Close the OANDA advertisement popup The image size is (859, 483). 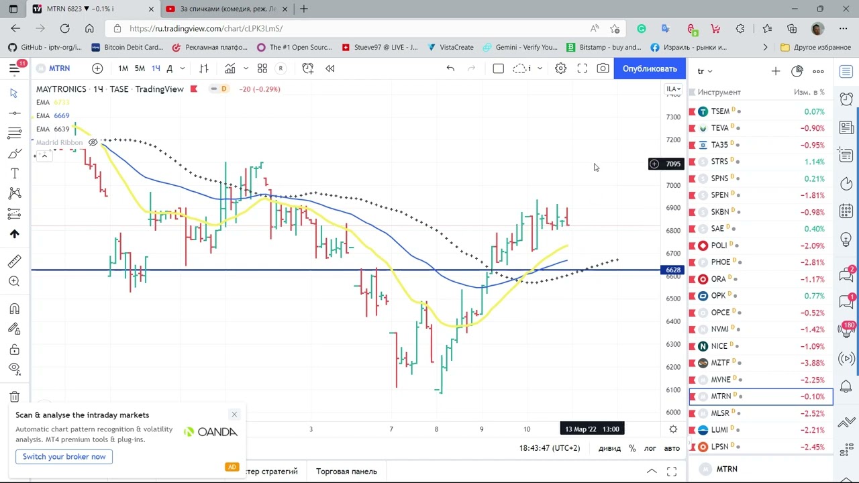coord(234,415)
